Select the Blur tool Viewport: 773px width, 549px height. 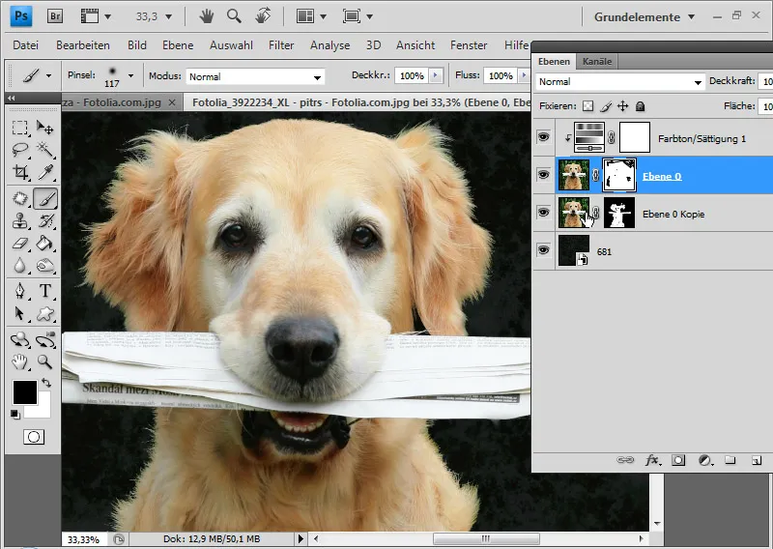coord(20,266)
